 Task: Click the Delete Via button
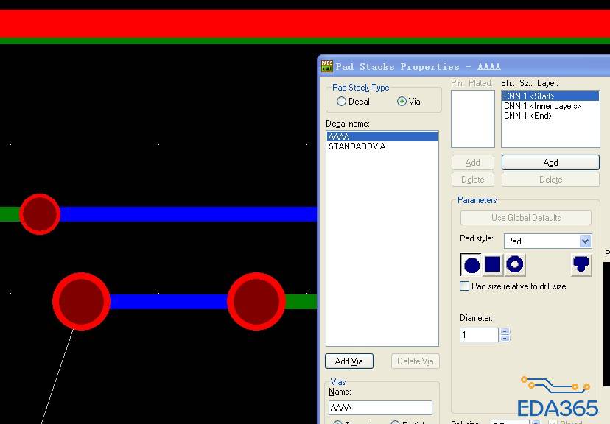click(x=415, y=361)
